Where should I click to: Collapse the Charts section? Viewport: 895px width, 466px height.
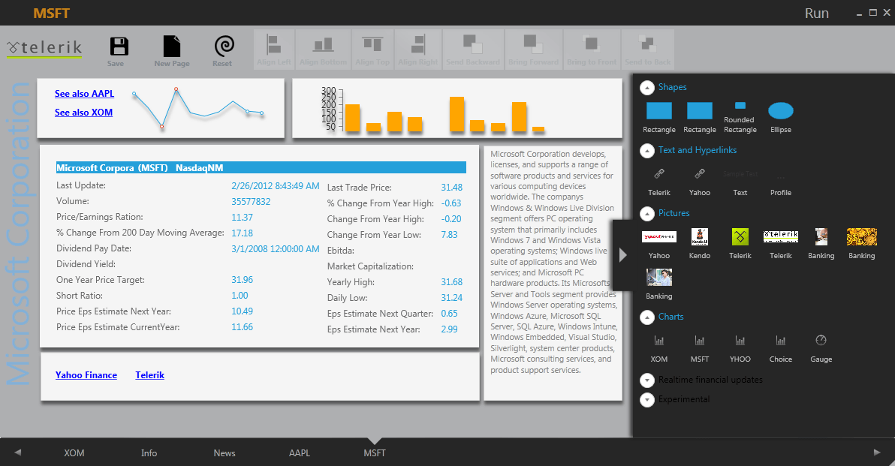[x=647, y=317]
